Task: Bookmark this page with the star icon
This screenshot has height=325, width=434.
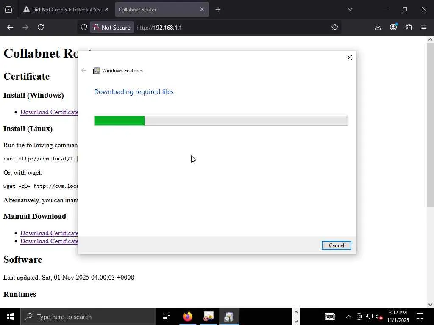Action: 335,28
